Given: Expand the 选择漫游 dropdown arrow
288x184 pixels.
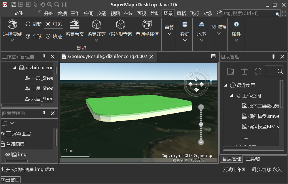Looking at the screenshot, I should [x=12, y=40].
